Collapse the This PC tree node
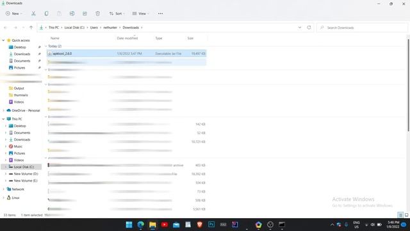 [x=3, y=119]
